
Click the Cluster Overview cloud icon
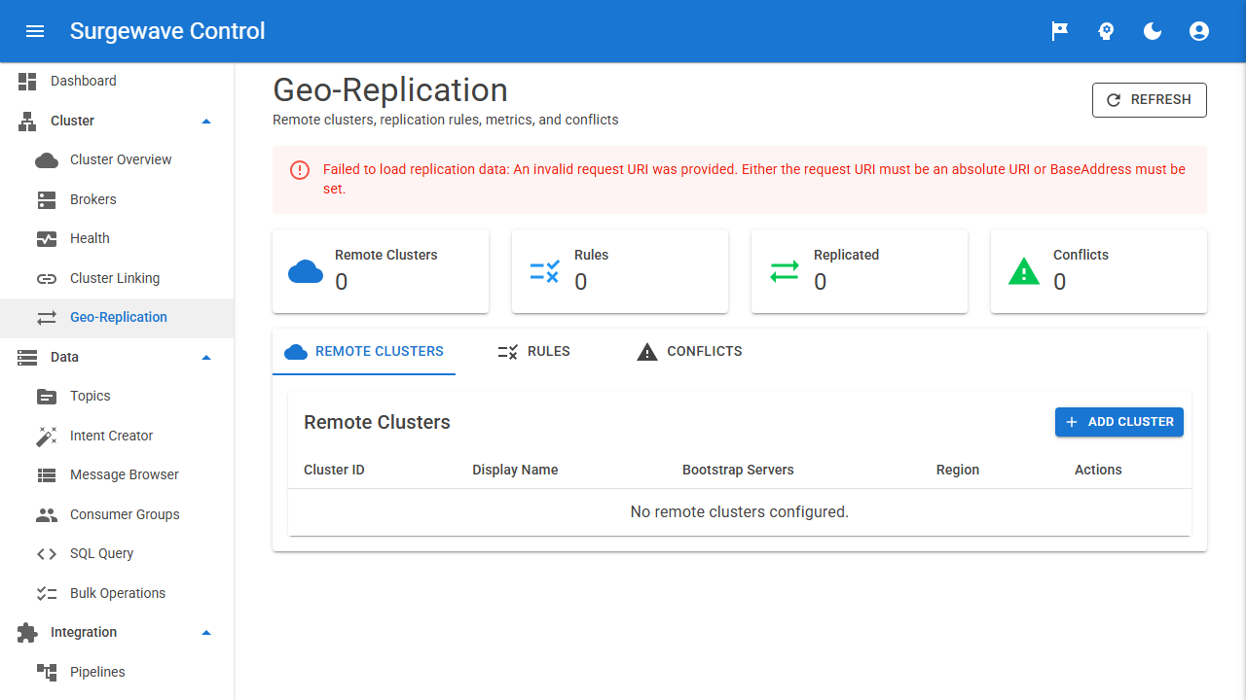pos(47,160)
